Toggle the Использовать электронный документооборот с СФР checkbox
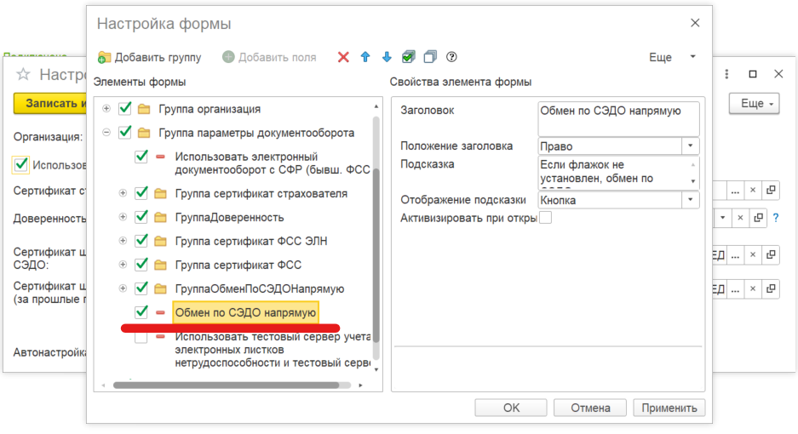 (x=141, y=157)
